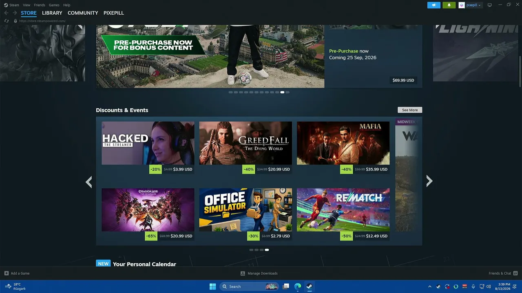This screenshot has height=293, width=522.
Task: Select the active last Discounts page dot
Action: 267,250
